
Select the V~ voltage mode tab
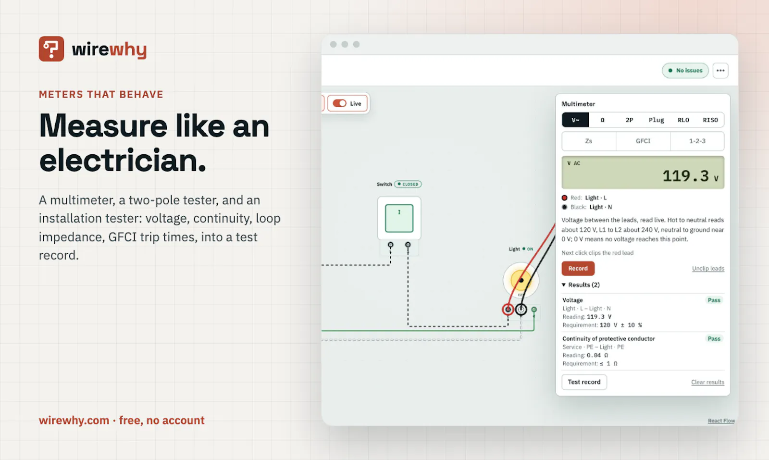tap(575, 120)
